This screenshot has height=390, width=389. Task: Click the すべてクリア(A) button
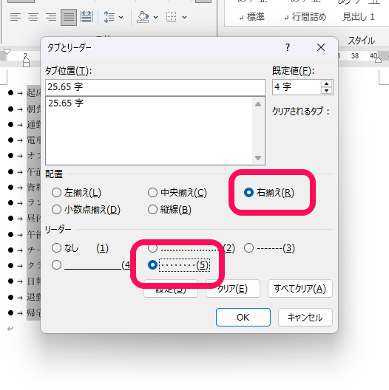point(300,289)
